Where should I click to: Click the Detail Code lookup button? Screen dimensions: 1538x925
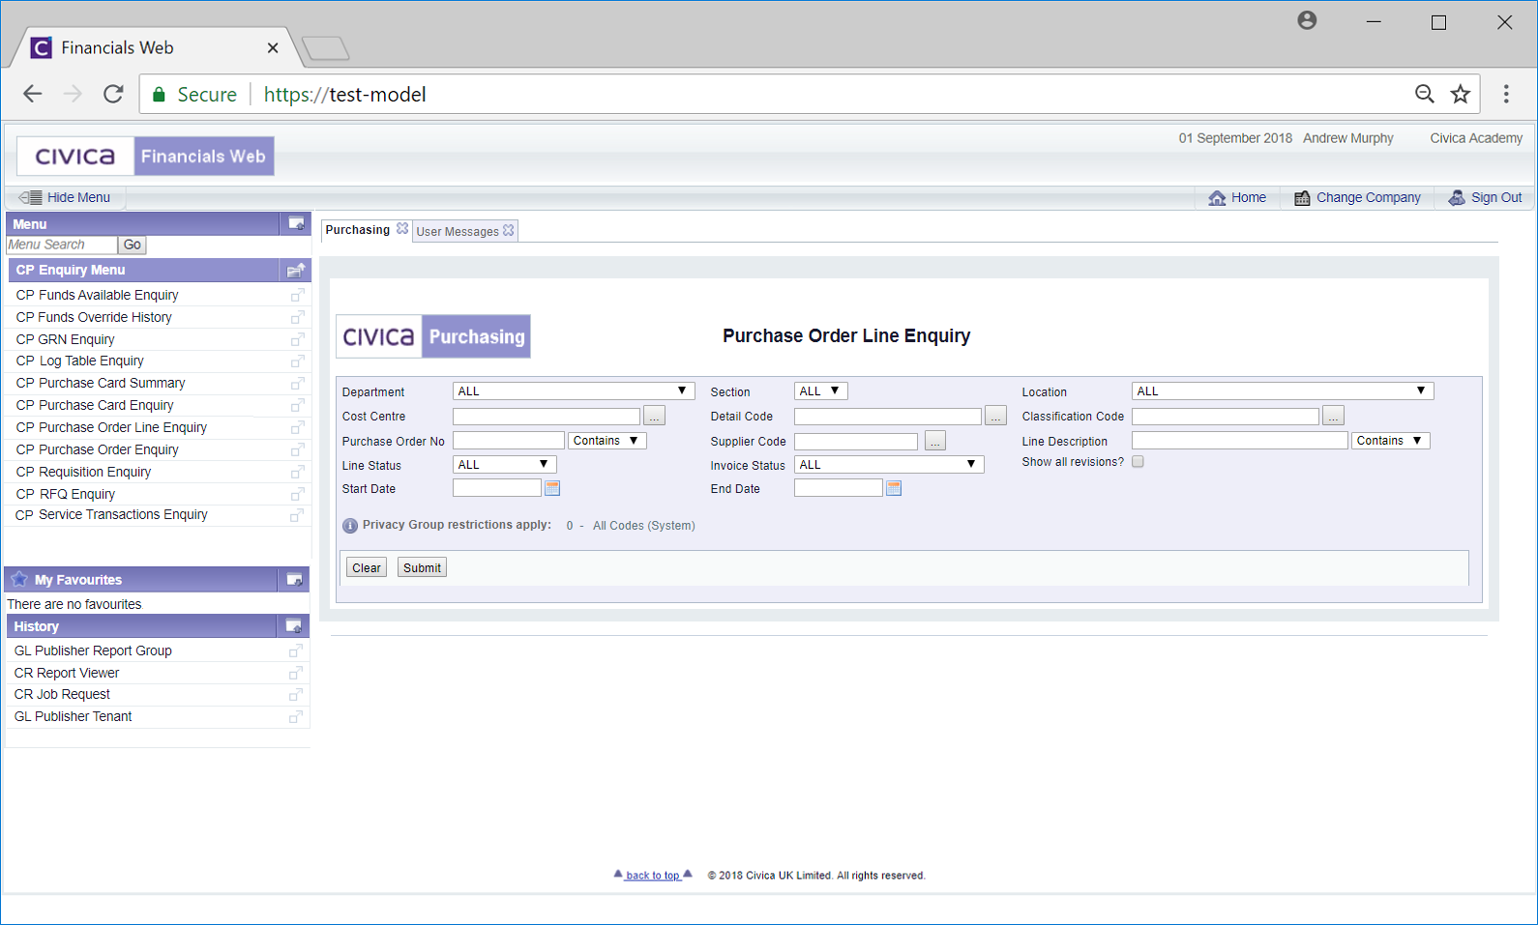click(995, 416)
